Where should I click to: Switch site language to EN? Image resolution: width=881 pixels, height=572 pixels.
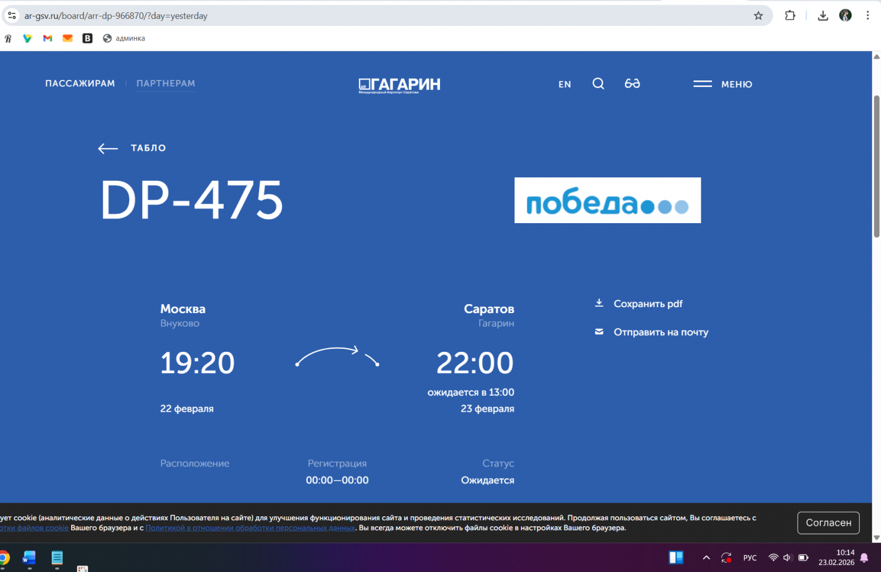[564, 85]
